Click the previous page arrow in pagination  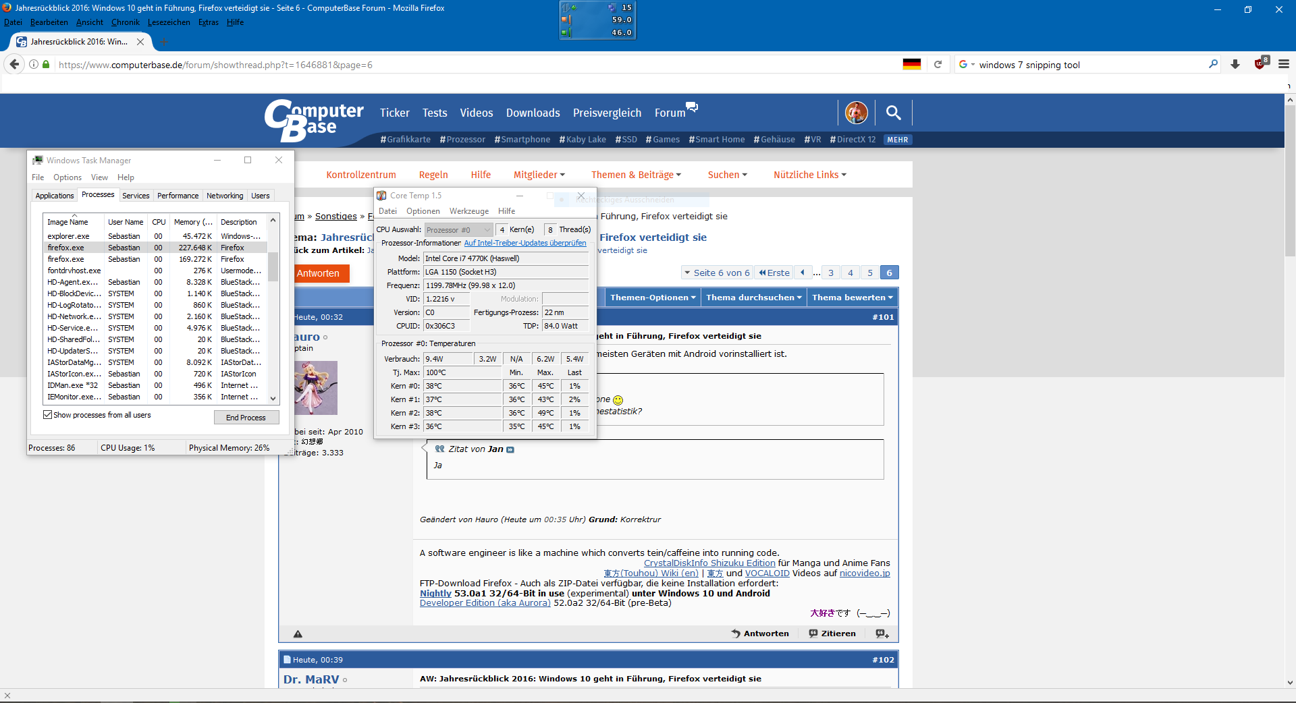pos(803,273)
